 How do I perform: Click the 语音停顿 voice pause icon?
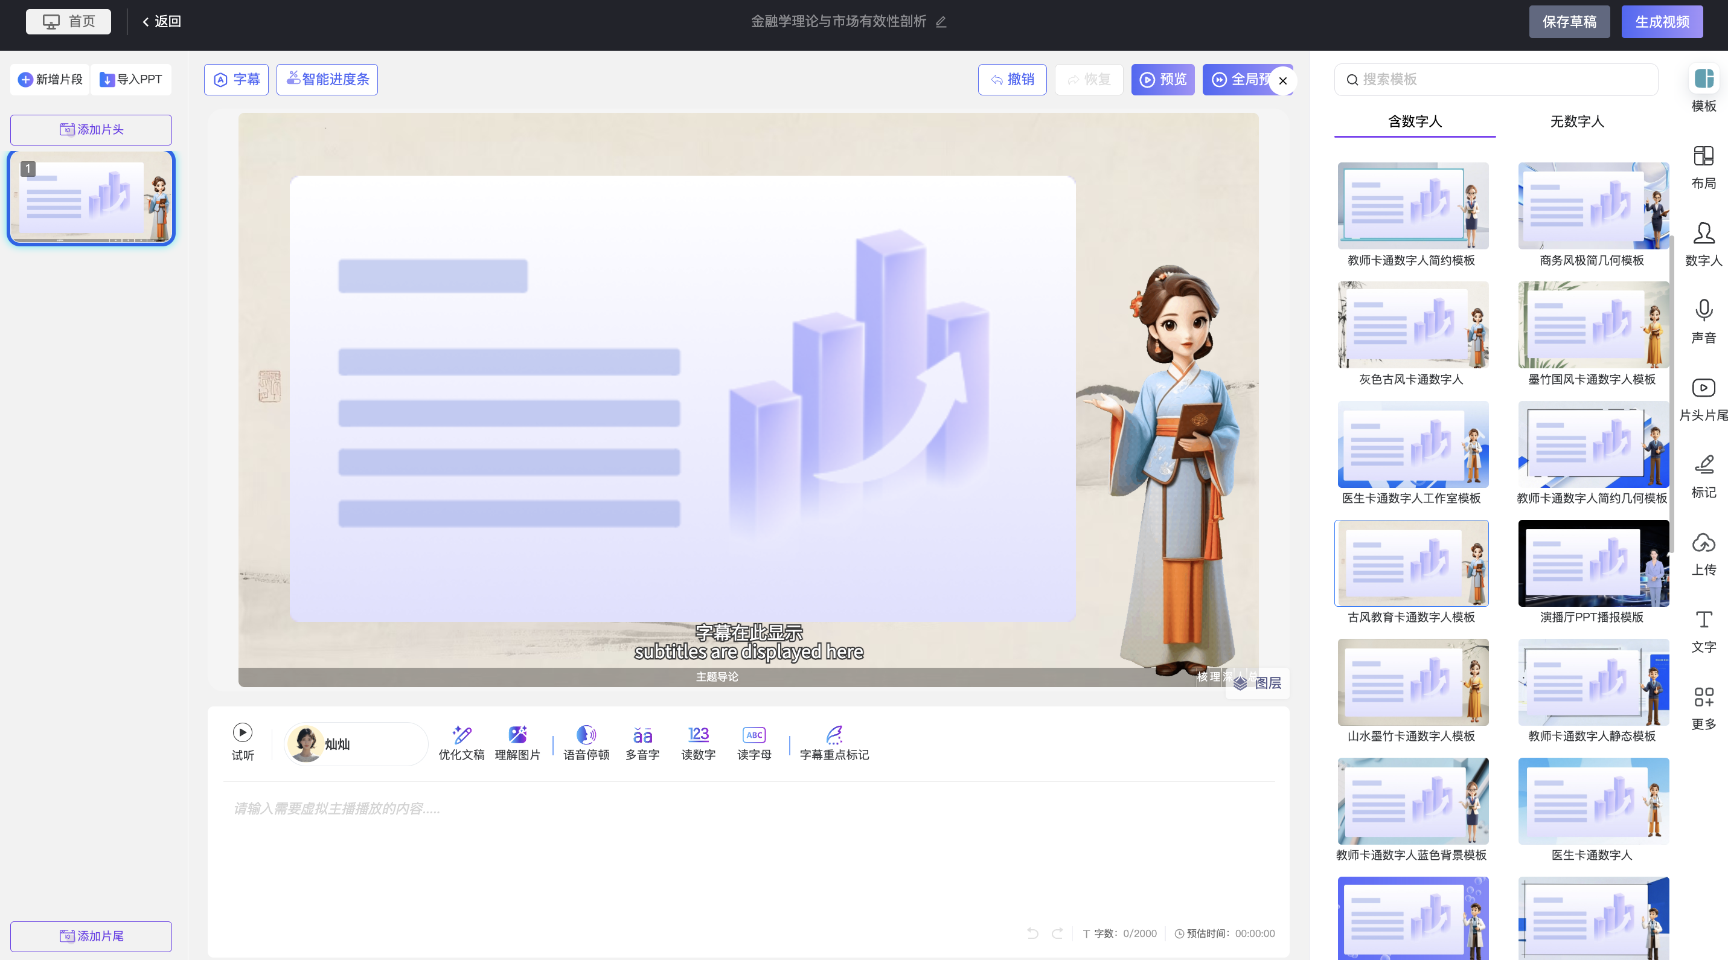pos(586,735)
